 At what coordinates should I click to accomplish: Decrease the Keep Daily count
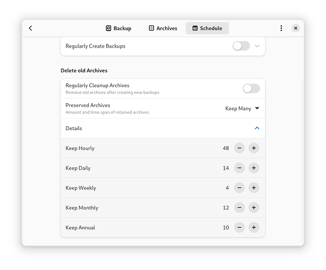coord(239,168)
